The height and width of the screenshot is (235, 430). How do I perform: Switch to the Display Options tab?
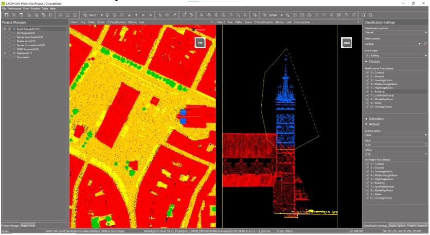pyautogui.click(x=397, y=225)
